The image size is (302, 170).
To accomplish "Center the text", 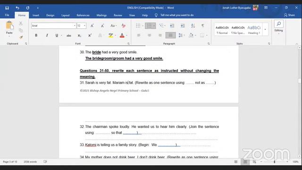I will tap(149, 35).
